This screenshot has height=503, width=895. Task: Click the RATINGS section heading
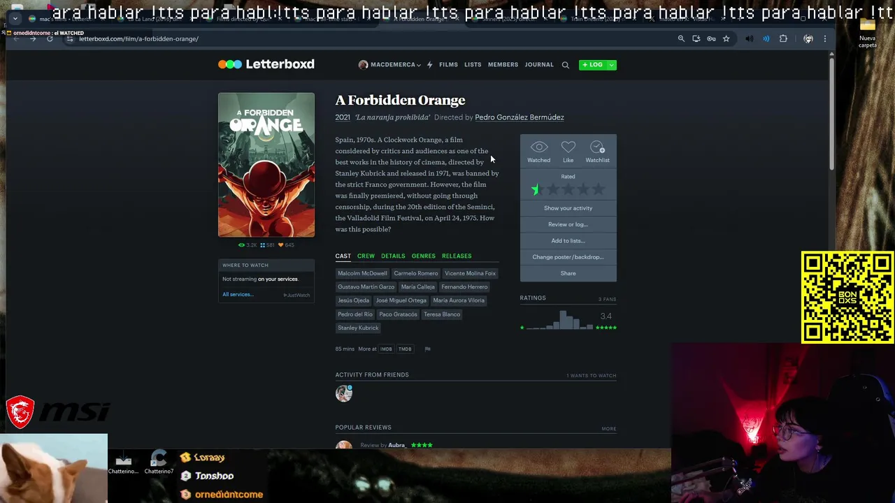pyautogui.click(x=533, y=298)
